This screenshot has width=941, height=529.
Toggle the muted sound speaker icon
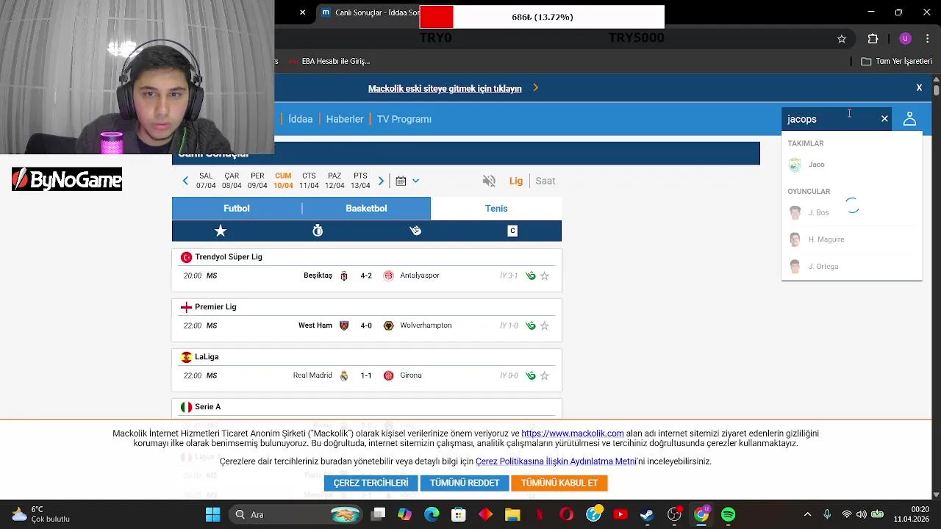pyautogui.click(x=489, y=181)
